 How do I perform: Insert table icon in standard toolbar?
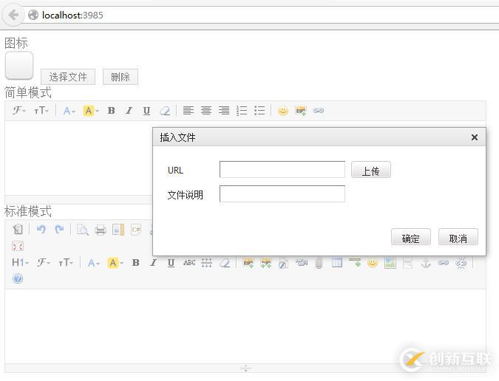coord(336,262)
